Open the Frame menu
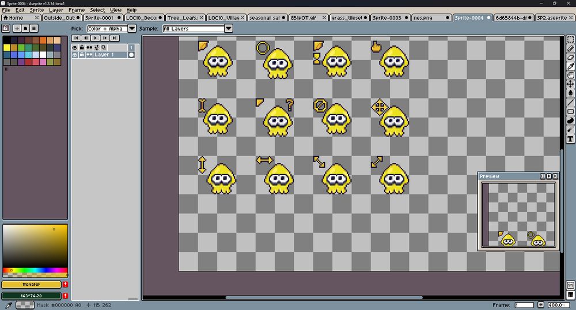This screenshot has height=310, width=576. click(x=77, y=10)
